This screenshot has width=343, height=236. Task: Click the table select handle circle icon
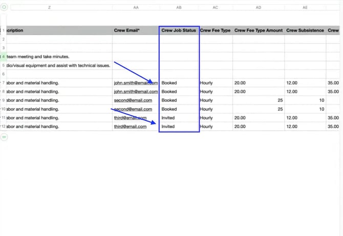[4, 8]
